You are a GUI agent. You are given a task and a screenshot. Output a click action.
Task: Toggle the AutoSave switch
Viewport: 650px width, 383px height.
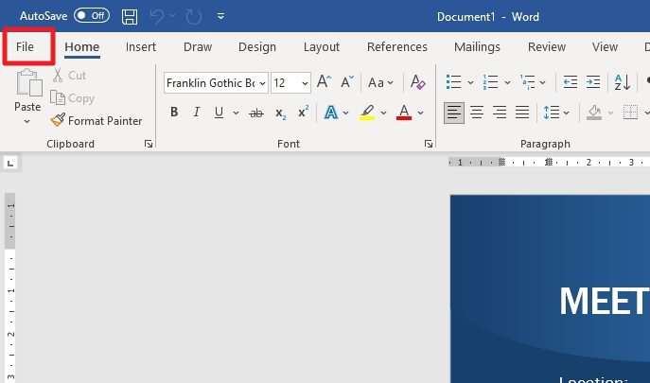(x=92, y=16)
